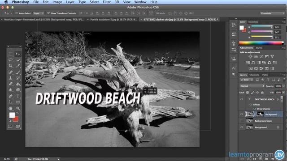This screenshot has height=161, width=287.
Task: Change screen mode from Tools panel
Action: tap(18, 126)
